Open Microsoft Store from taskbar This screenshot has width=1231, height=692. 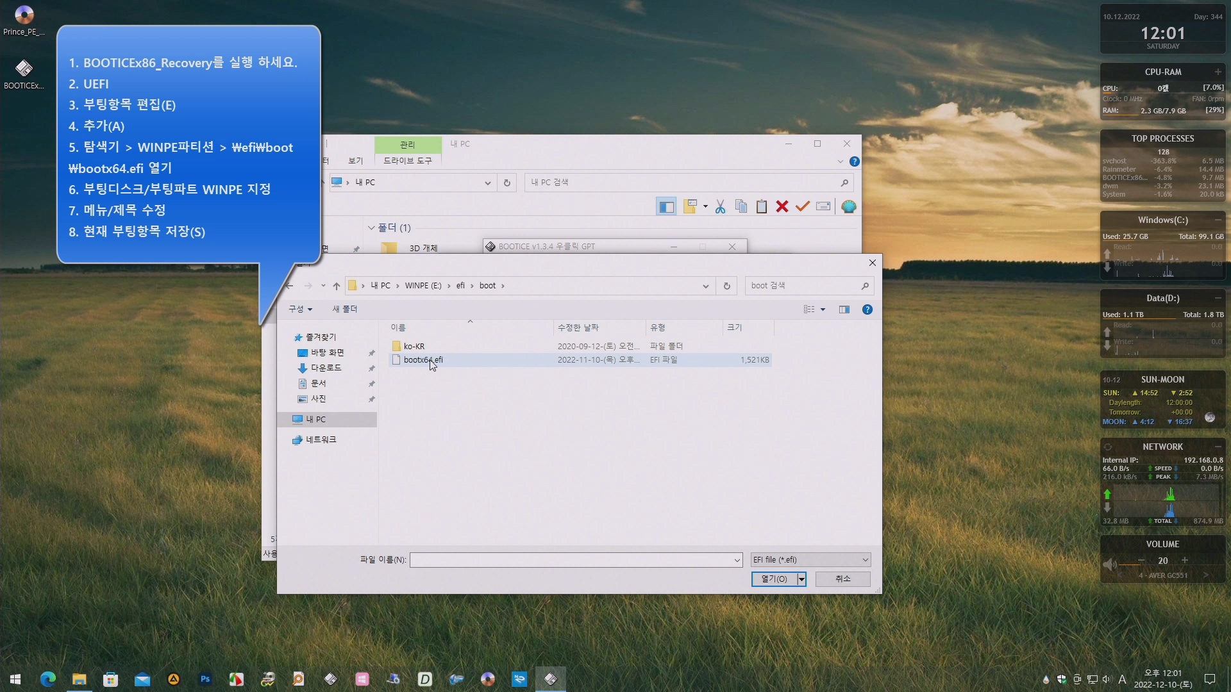pyautogui.click(x=110, y=679)
